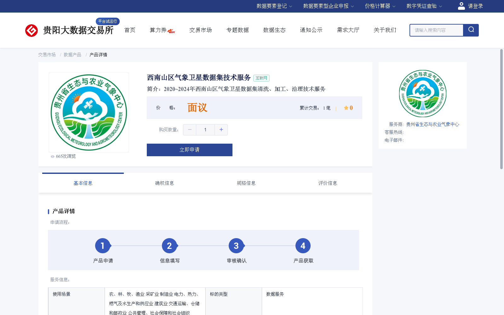504x315 pixels.
Task: Click the 互联网 tag beside product title
Action: tap(261, 78)
